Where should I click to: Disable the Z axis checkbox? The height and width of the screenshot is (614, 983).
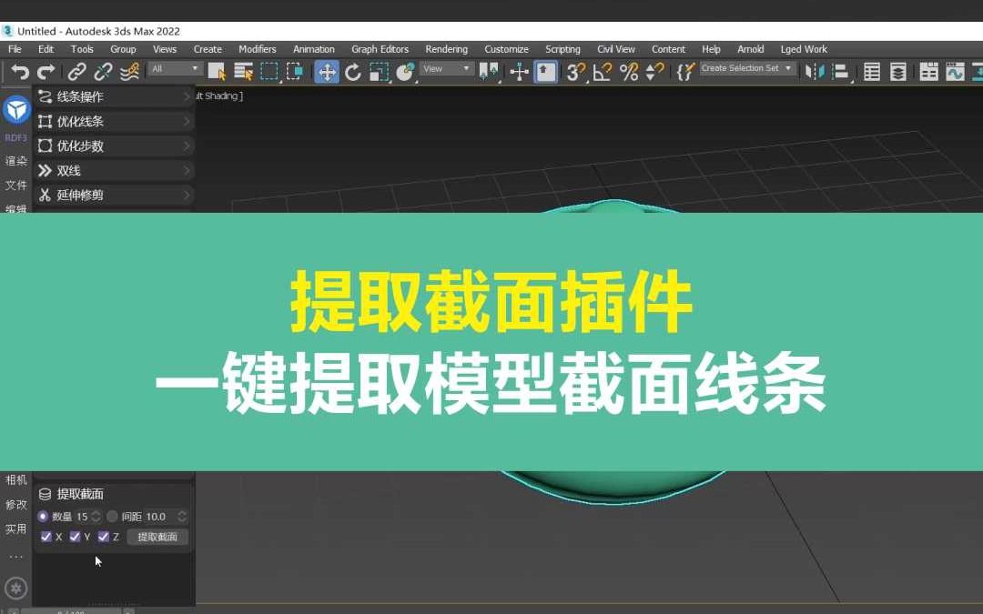tap(105, 537)
